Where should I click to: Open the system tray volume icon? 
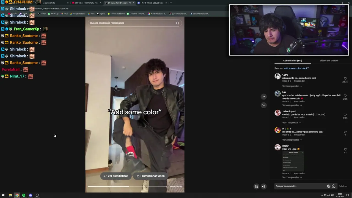[x=328, y=195]
